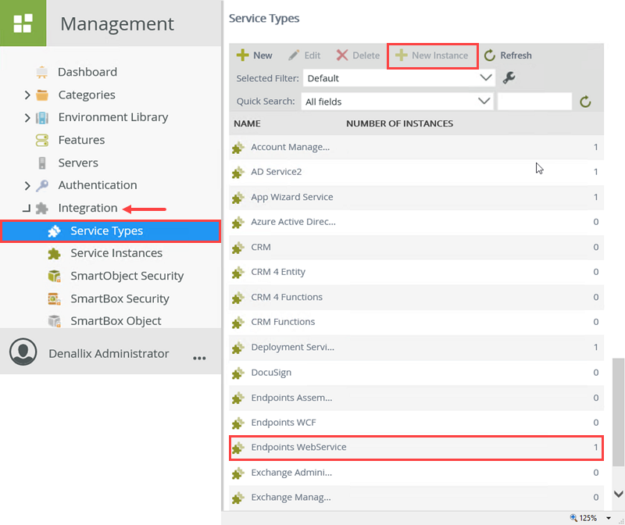The image size is (625, 525).
Task: Click the zoom magnifier icon at 125%
Action: click(x=573, y=517)
